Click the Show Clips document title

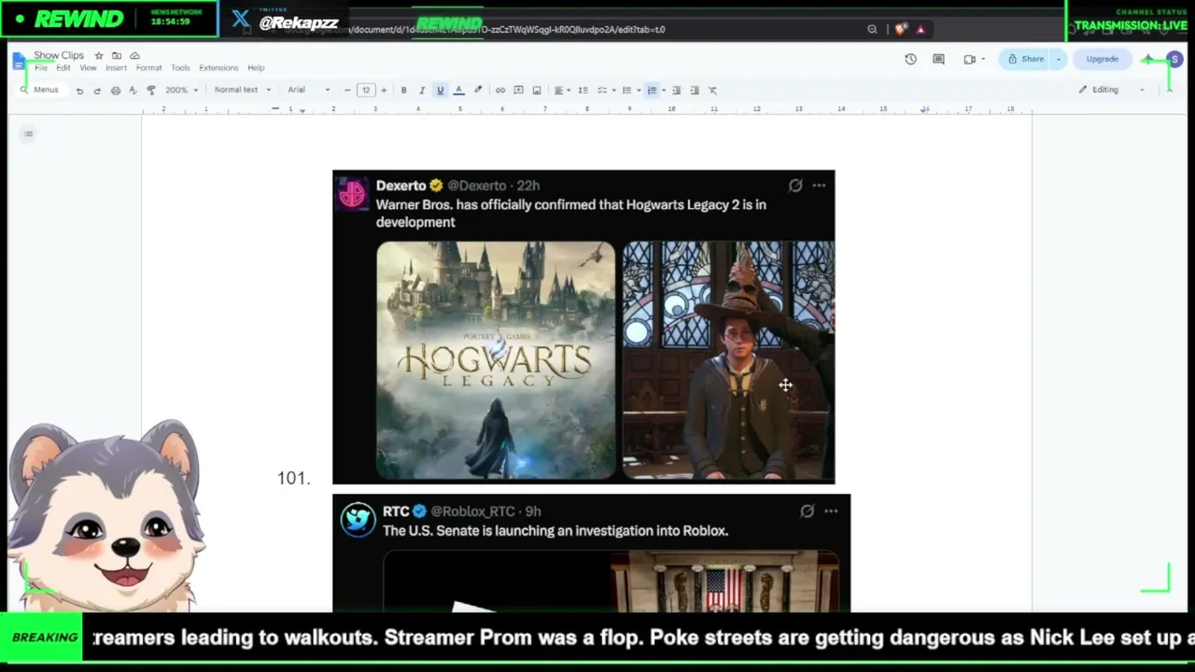pyautogui.click(x=59, y=56)
